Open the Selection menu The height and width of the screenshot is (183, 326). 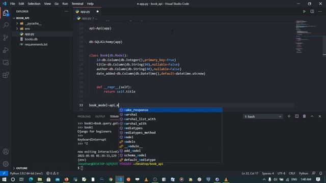tap(34, 4)
